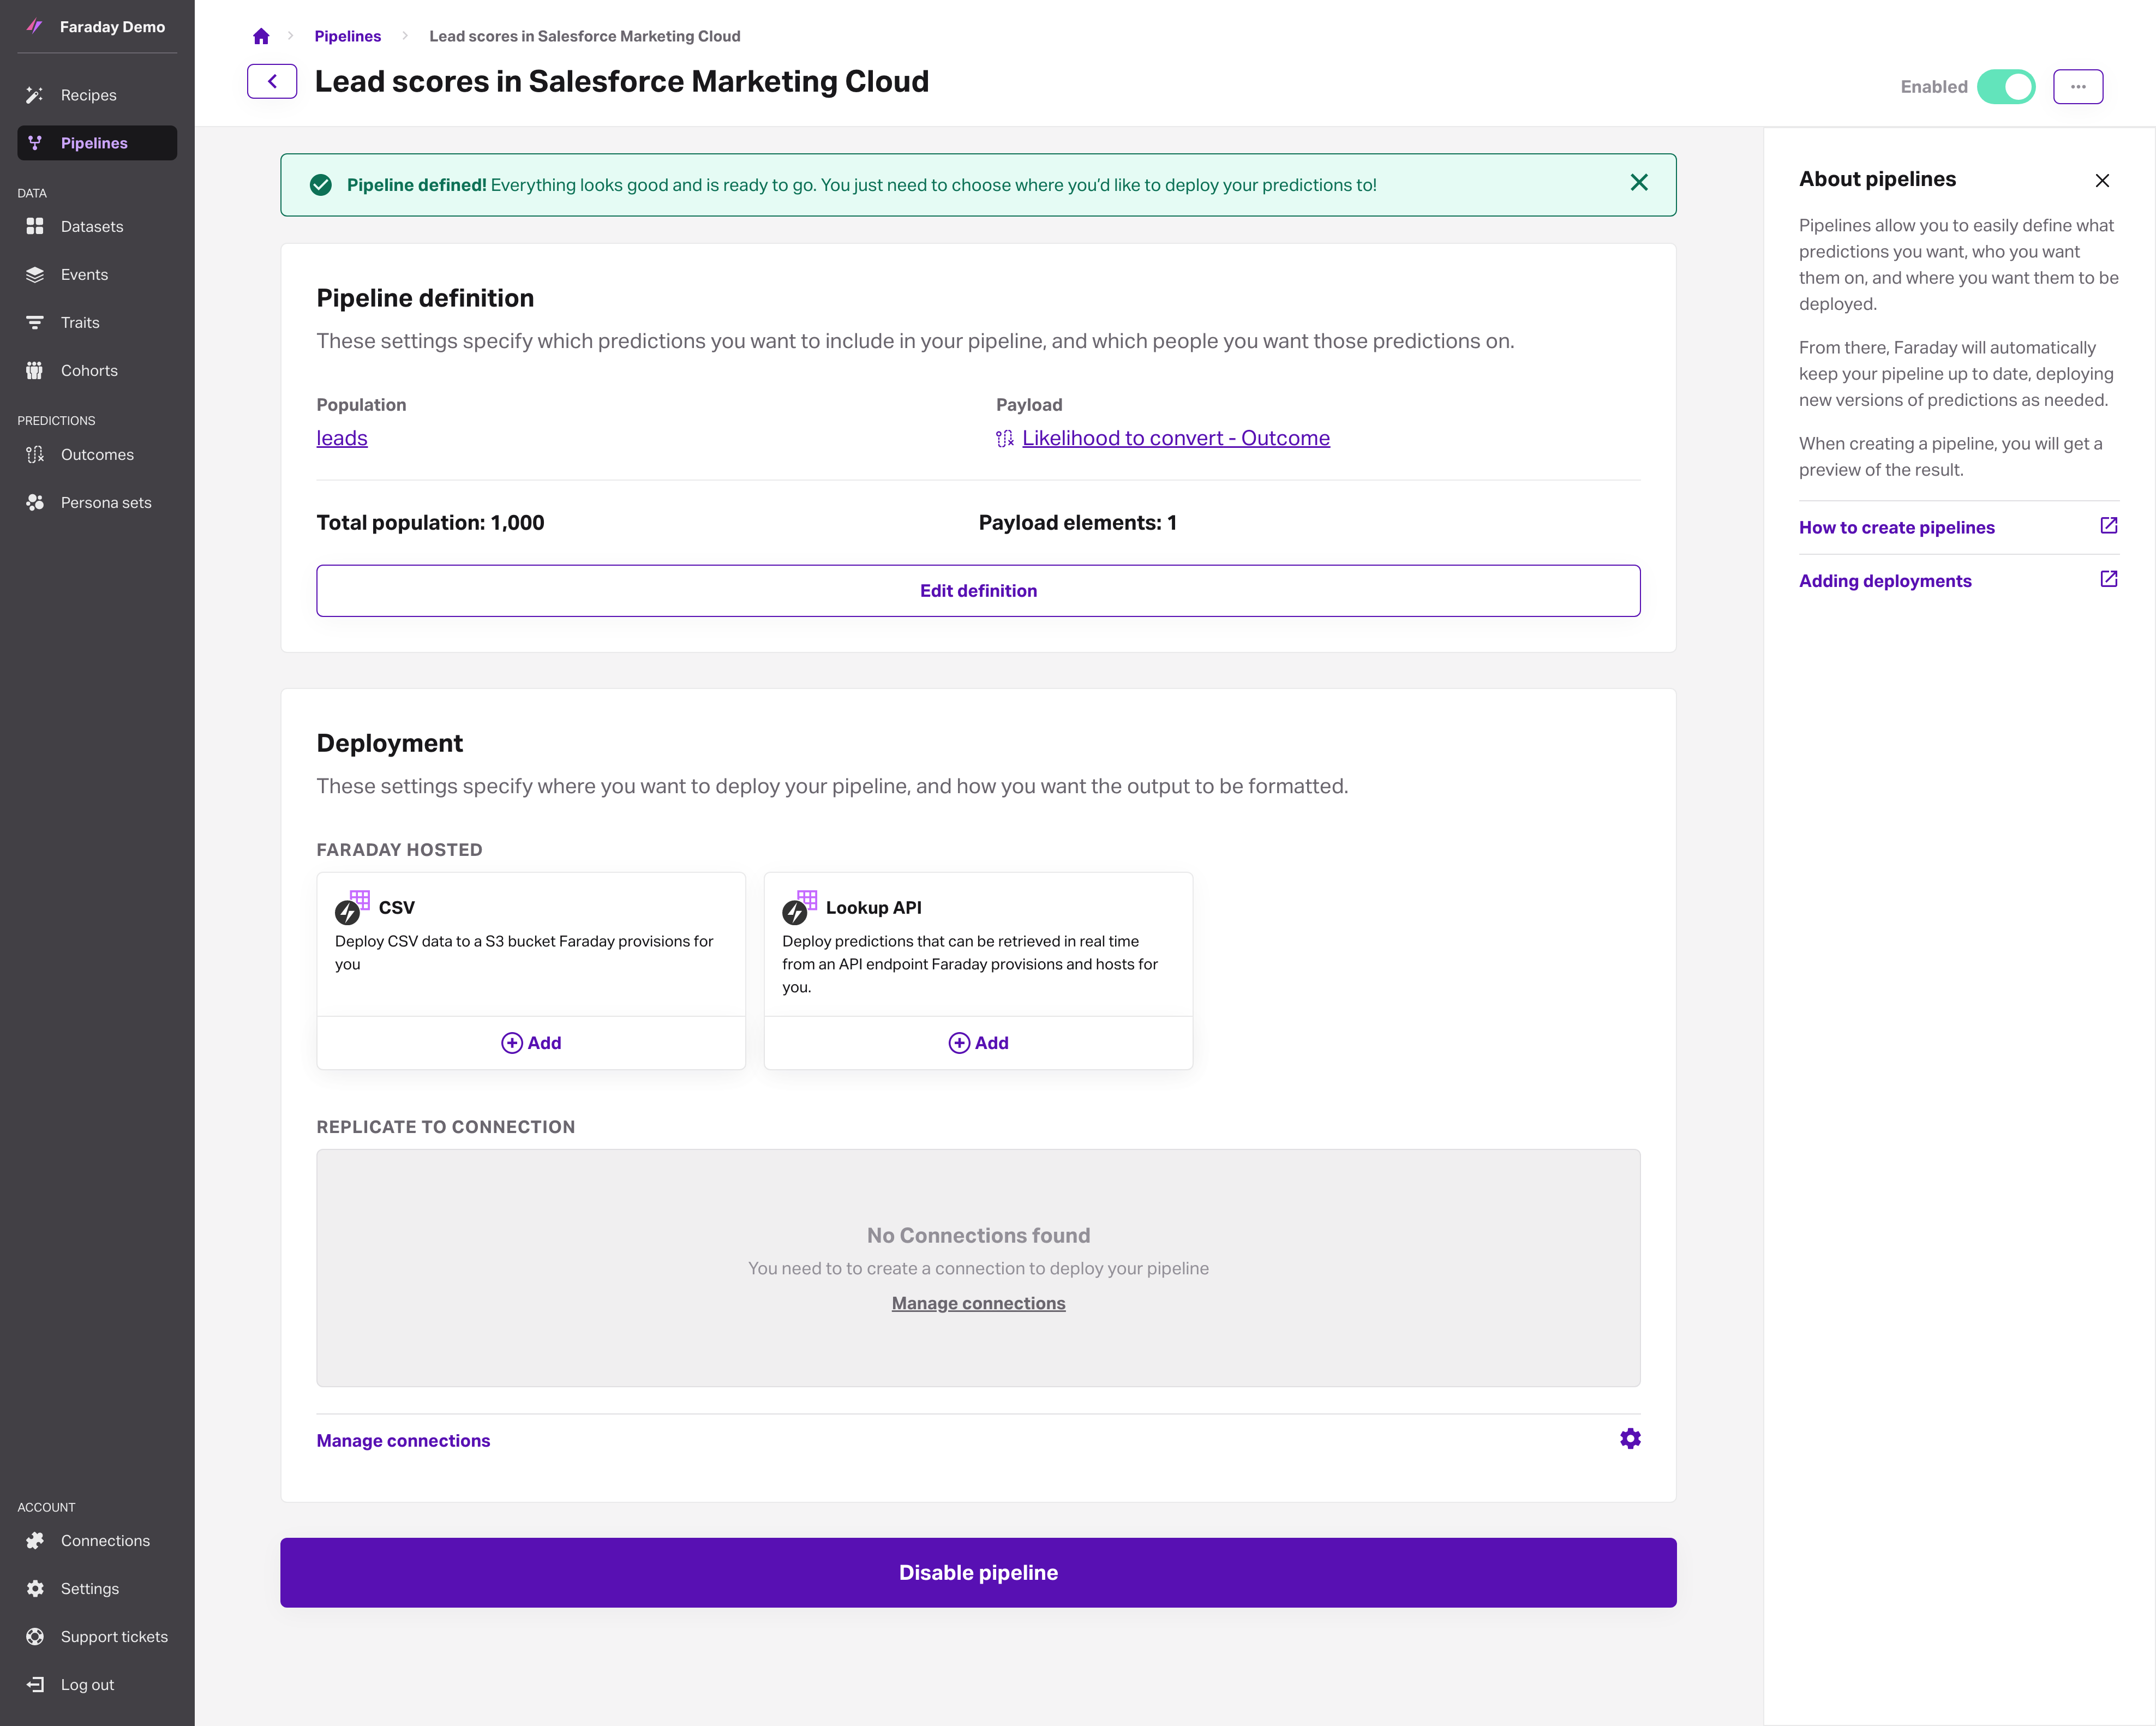This screenshot has width=2156, height=1726.
Task: Open Events in the sidebar
Action: point(97,274)
